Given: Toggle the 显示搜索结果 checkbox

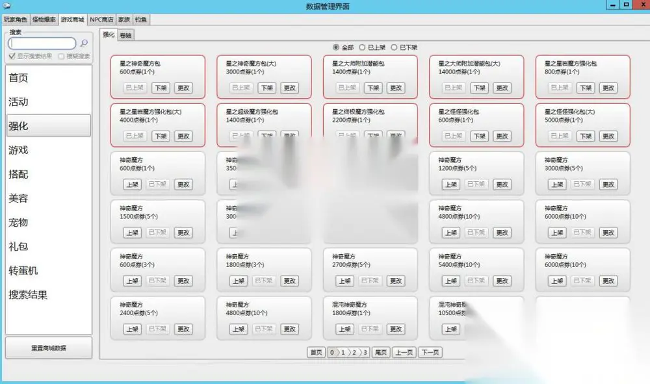Looking at the screenshot, I should tap(12, 57).
